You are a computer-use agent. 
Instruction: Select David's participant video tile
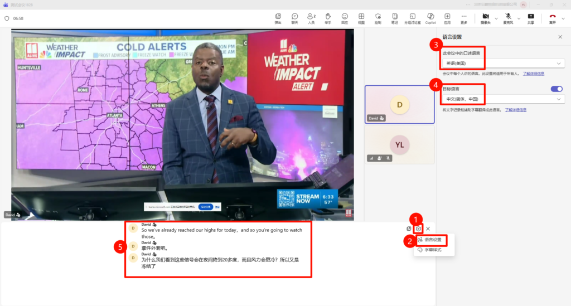click(x=399, y=104)
